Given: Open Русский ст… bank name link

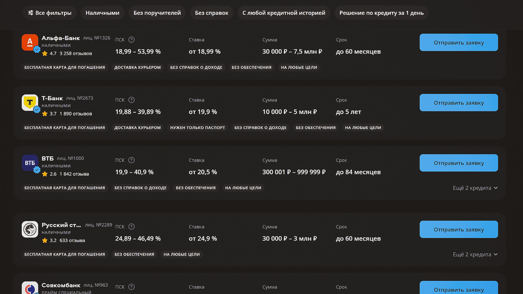Looking at the screenshot, I should pos(61,225).
